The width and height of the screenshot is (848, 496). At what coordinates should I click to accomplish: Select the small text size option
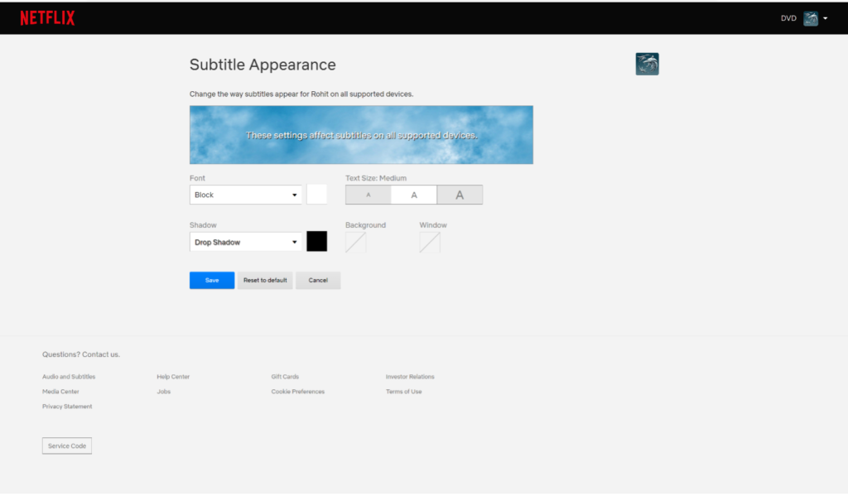[x=369, y=195]
